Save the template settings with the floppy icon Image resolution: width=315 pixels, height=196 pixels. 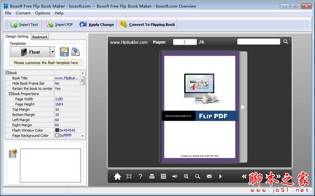click(64, 52)
